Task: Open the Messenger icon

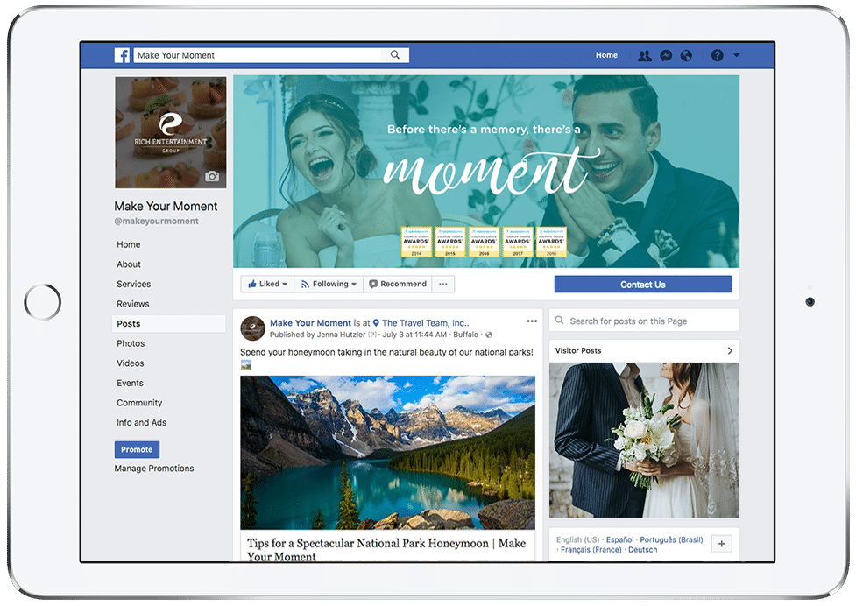Action: [x=666, y=56]
